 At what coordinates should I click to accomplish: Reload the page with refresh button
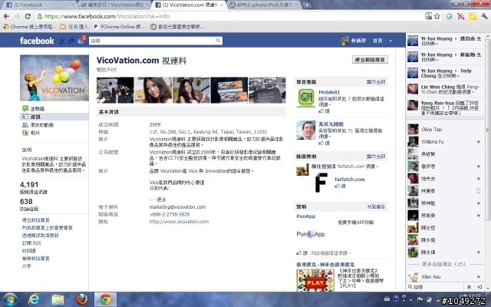coord(28,16)
